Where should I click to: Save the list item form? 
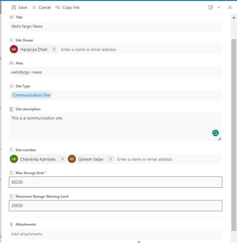point(19,7)
